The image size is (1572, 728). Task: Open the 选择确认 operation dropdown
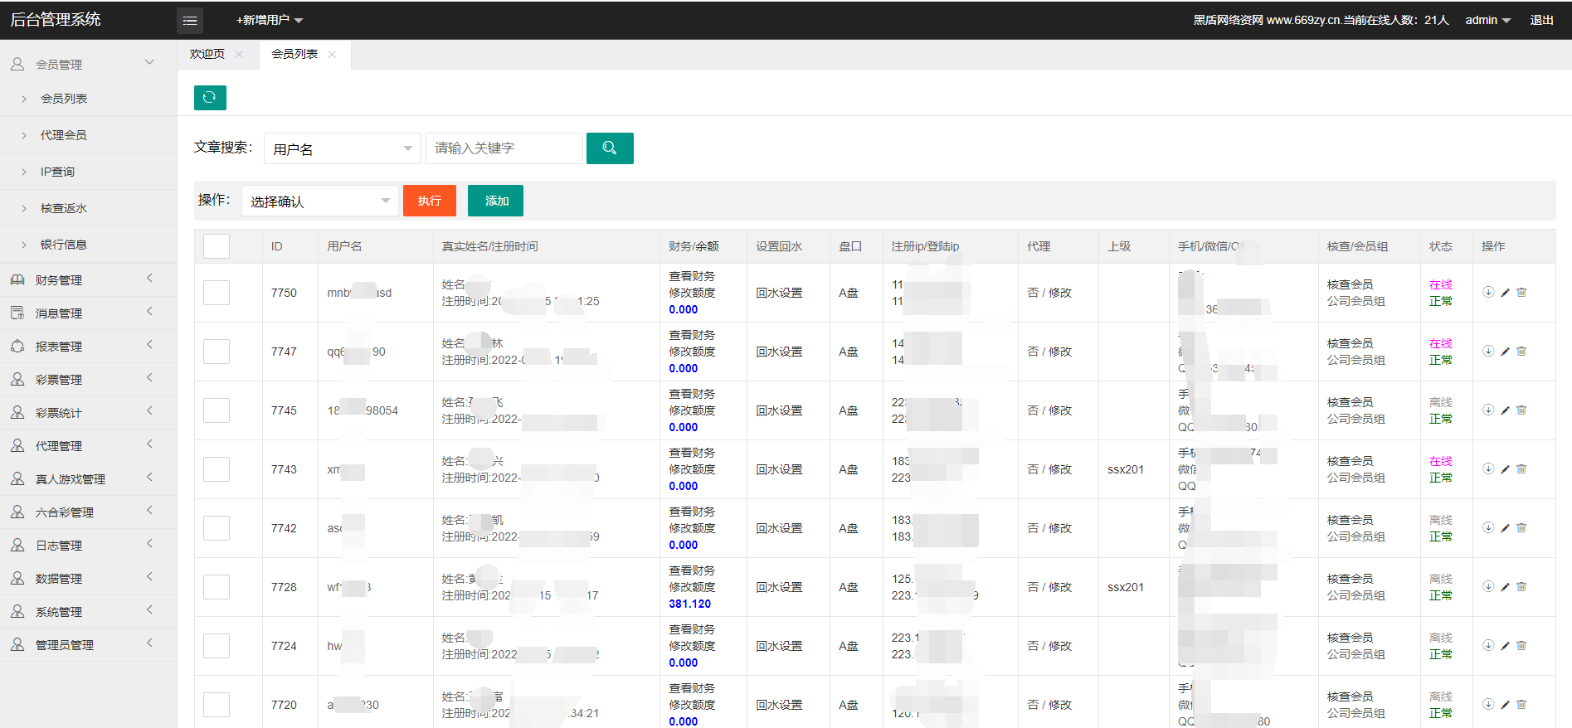(319, 201)
